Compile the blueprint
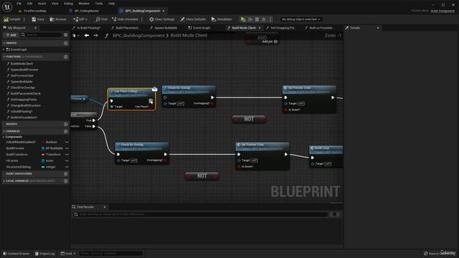Viewport: 459px width, 258px height. point(12,19)
